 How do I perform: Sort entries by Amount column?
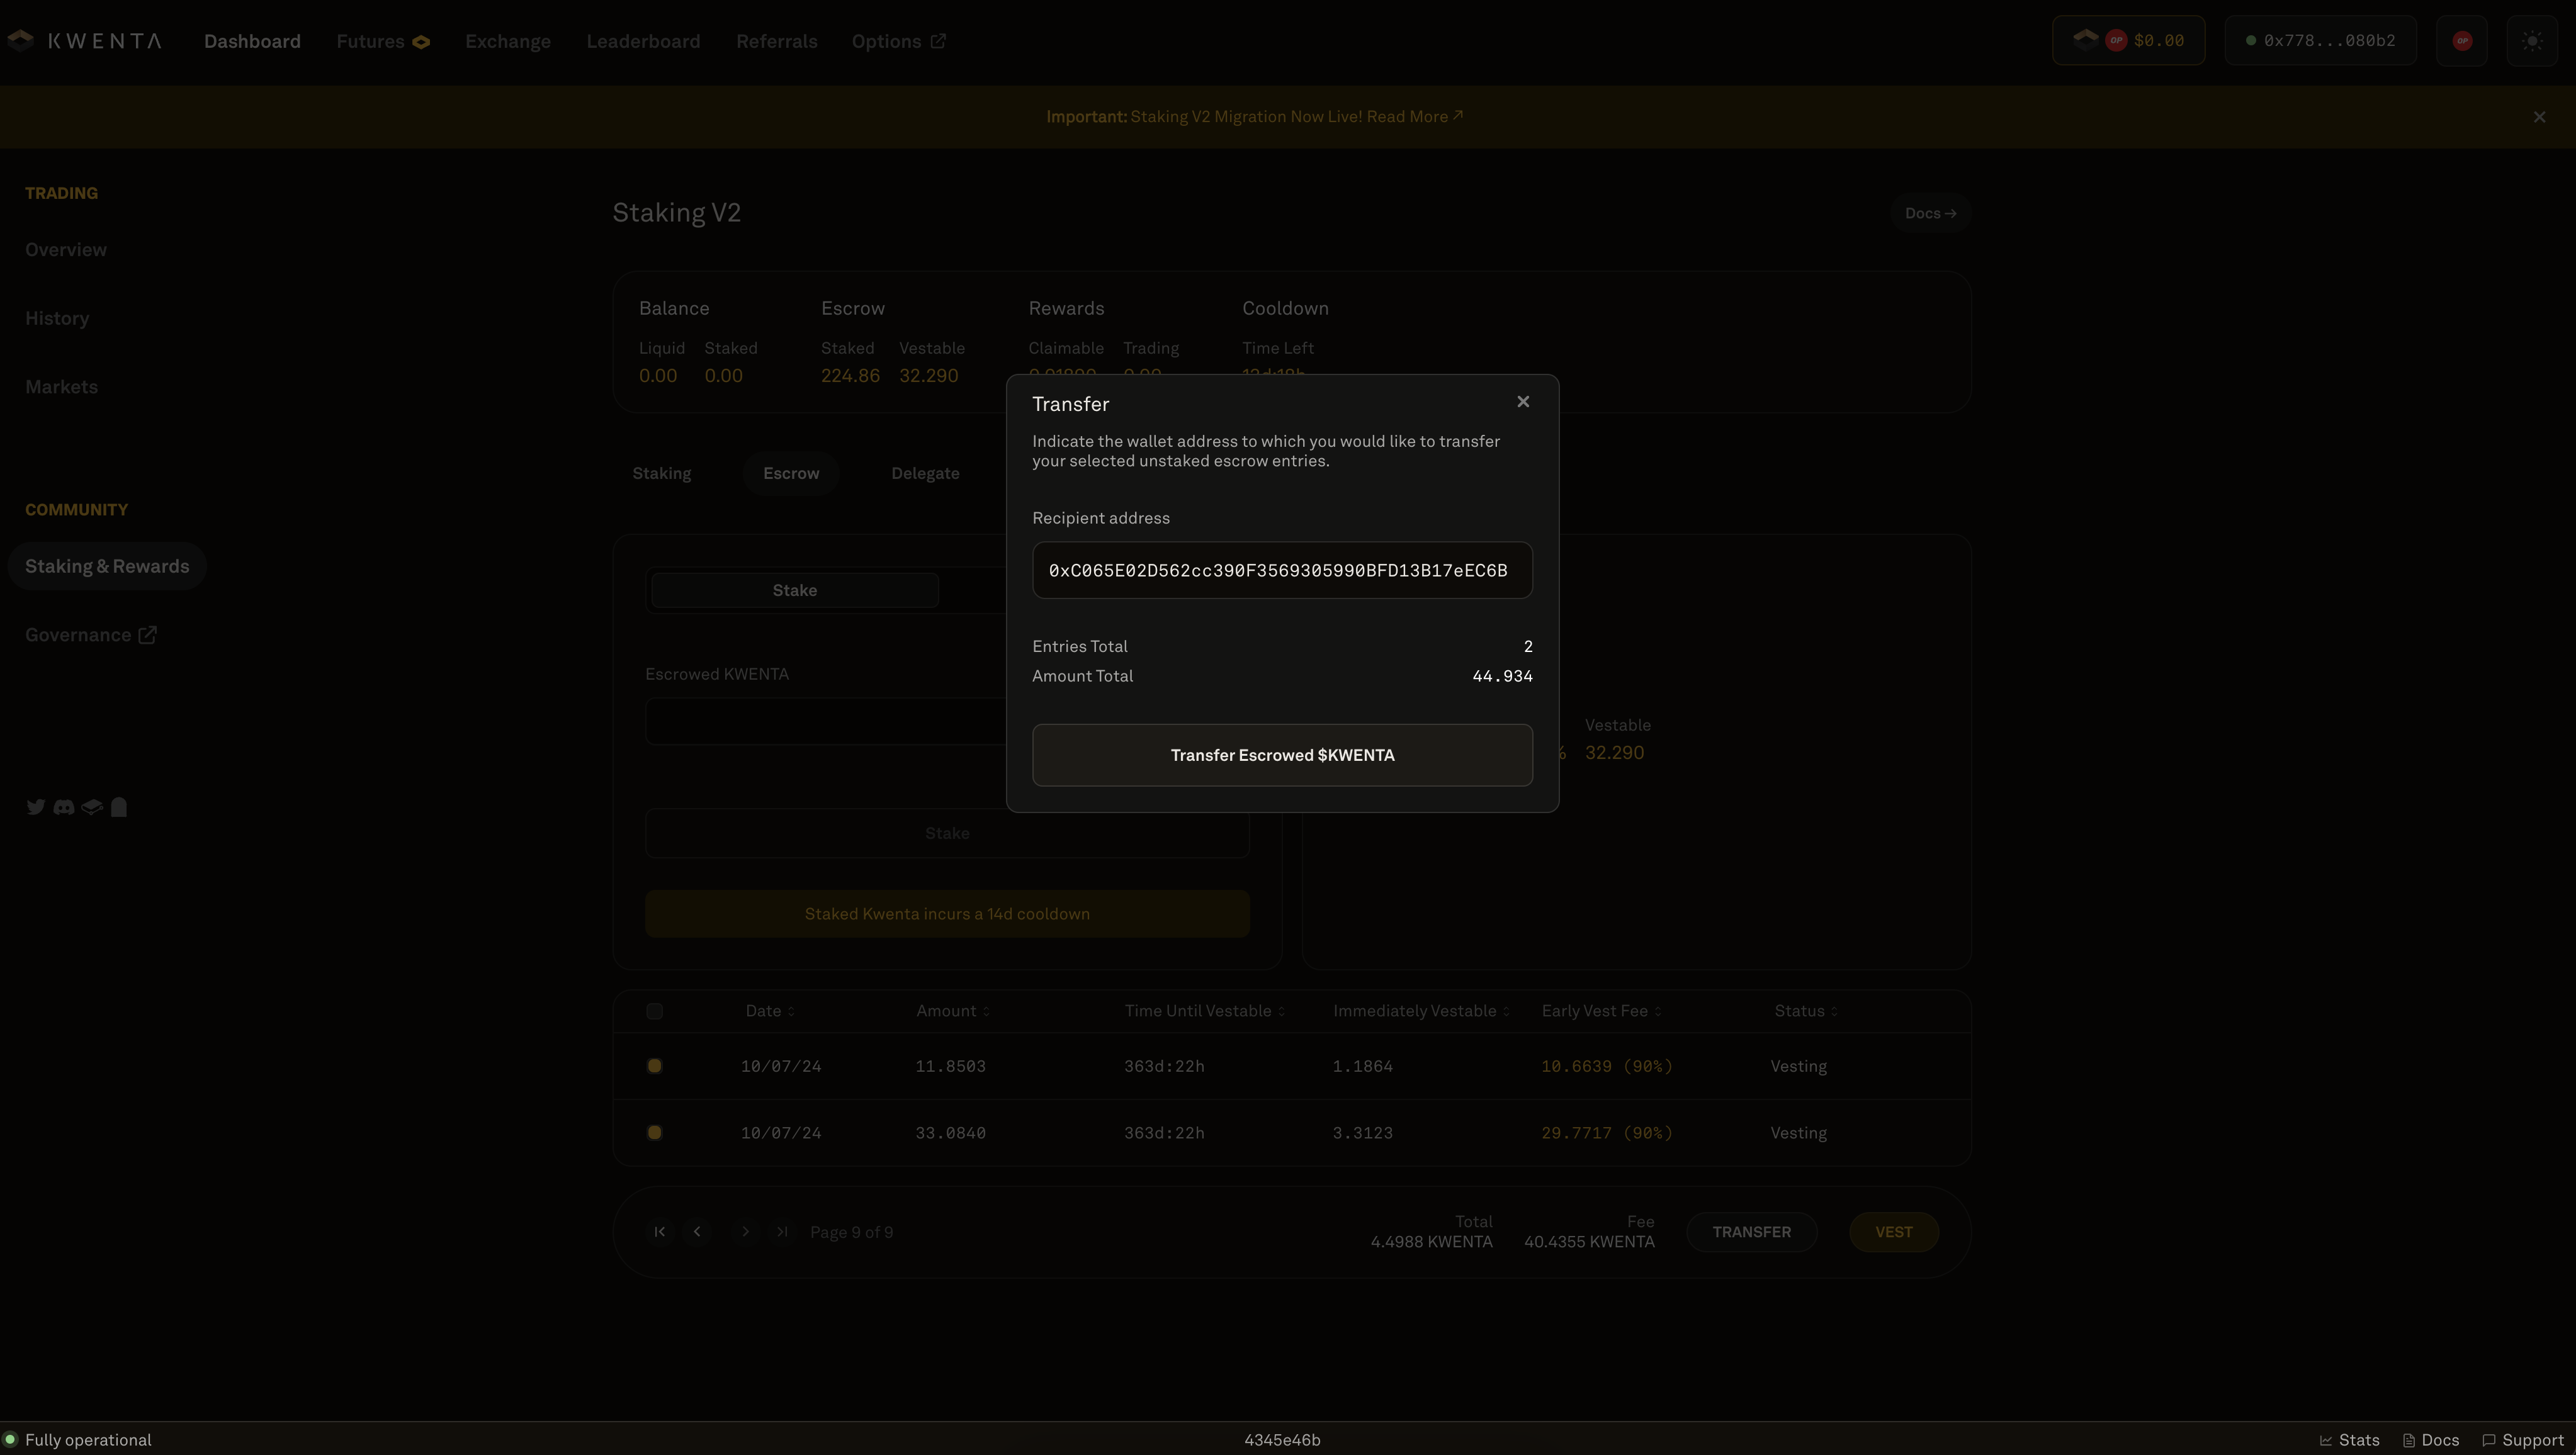[952, 1011]
